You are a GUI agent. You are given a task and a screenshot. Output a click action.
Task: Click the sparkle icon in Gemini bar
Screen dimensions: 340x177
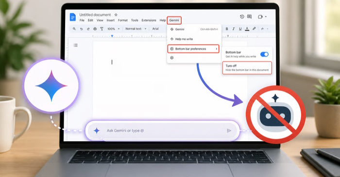click(x=97, y=131)
